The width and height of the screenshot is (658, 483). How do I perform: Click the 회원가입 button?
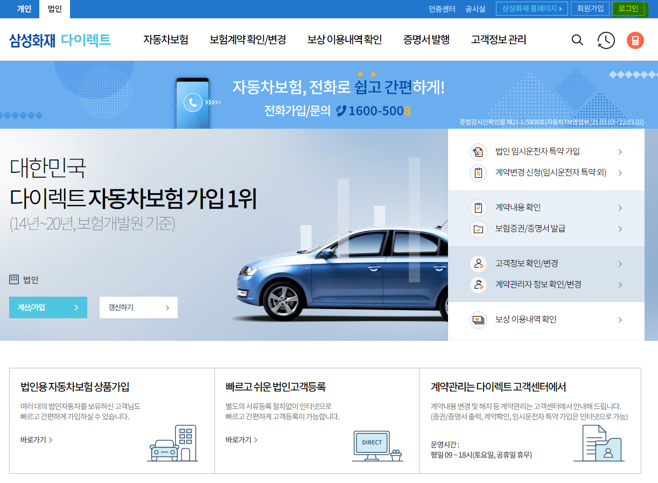[590, 9]
